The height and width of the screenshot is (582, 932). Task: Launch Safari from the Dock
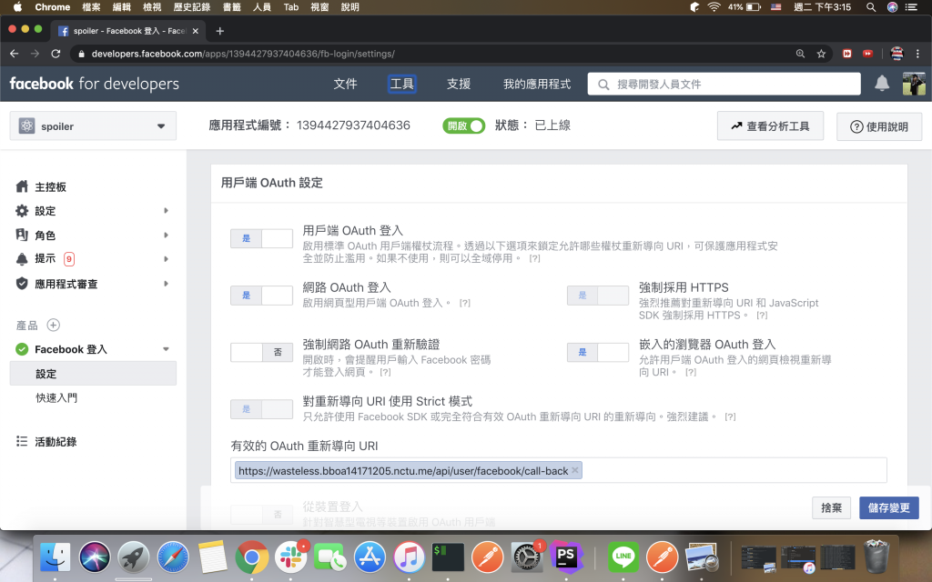coord(173,557)
